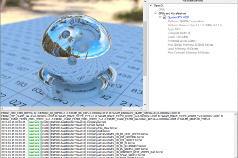Click the AdvancePaths_MK_RT_NEXT_VERTEX log line
The image size is (238, 158).
point(74,134)
